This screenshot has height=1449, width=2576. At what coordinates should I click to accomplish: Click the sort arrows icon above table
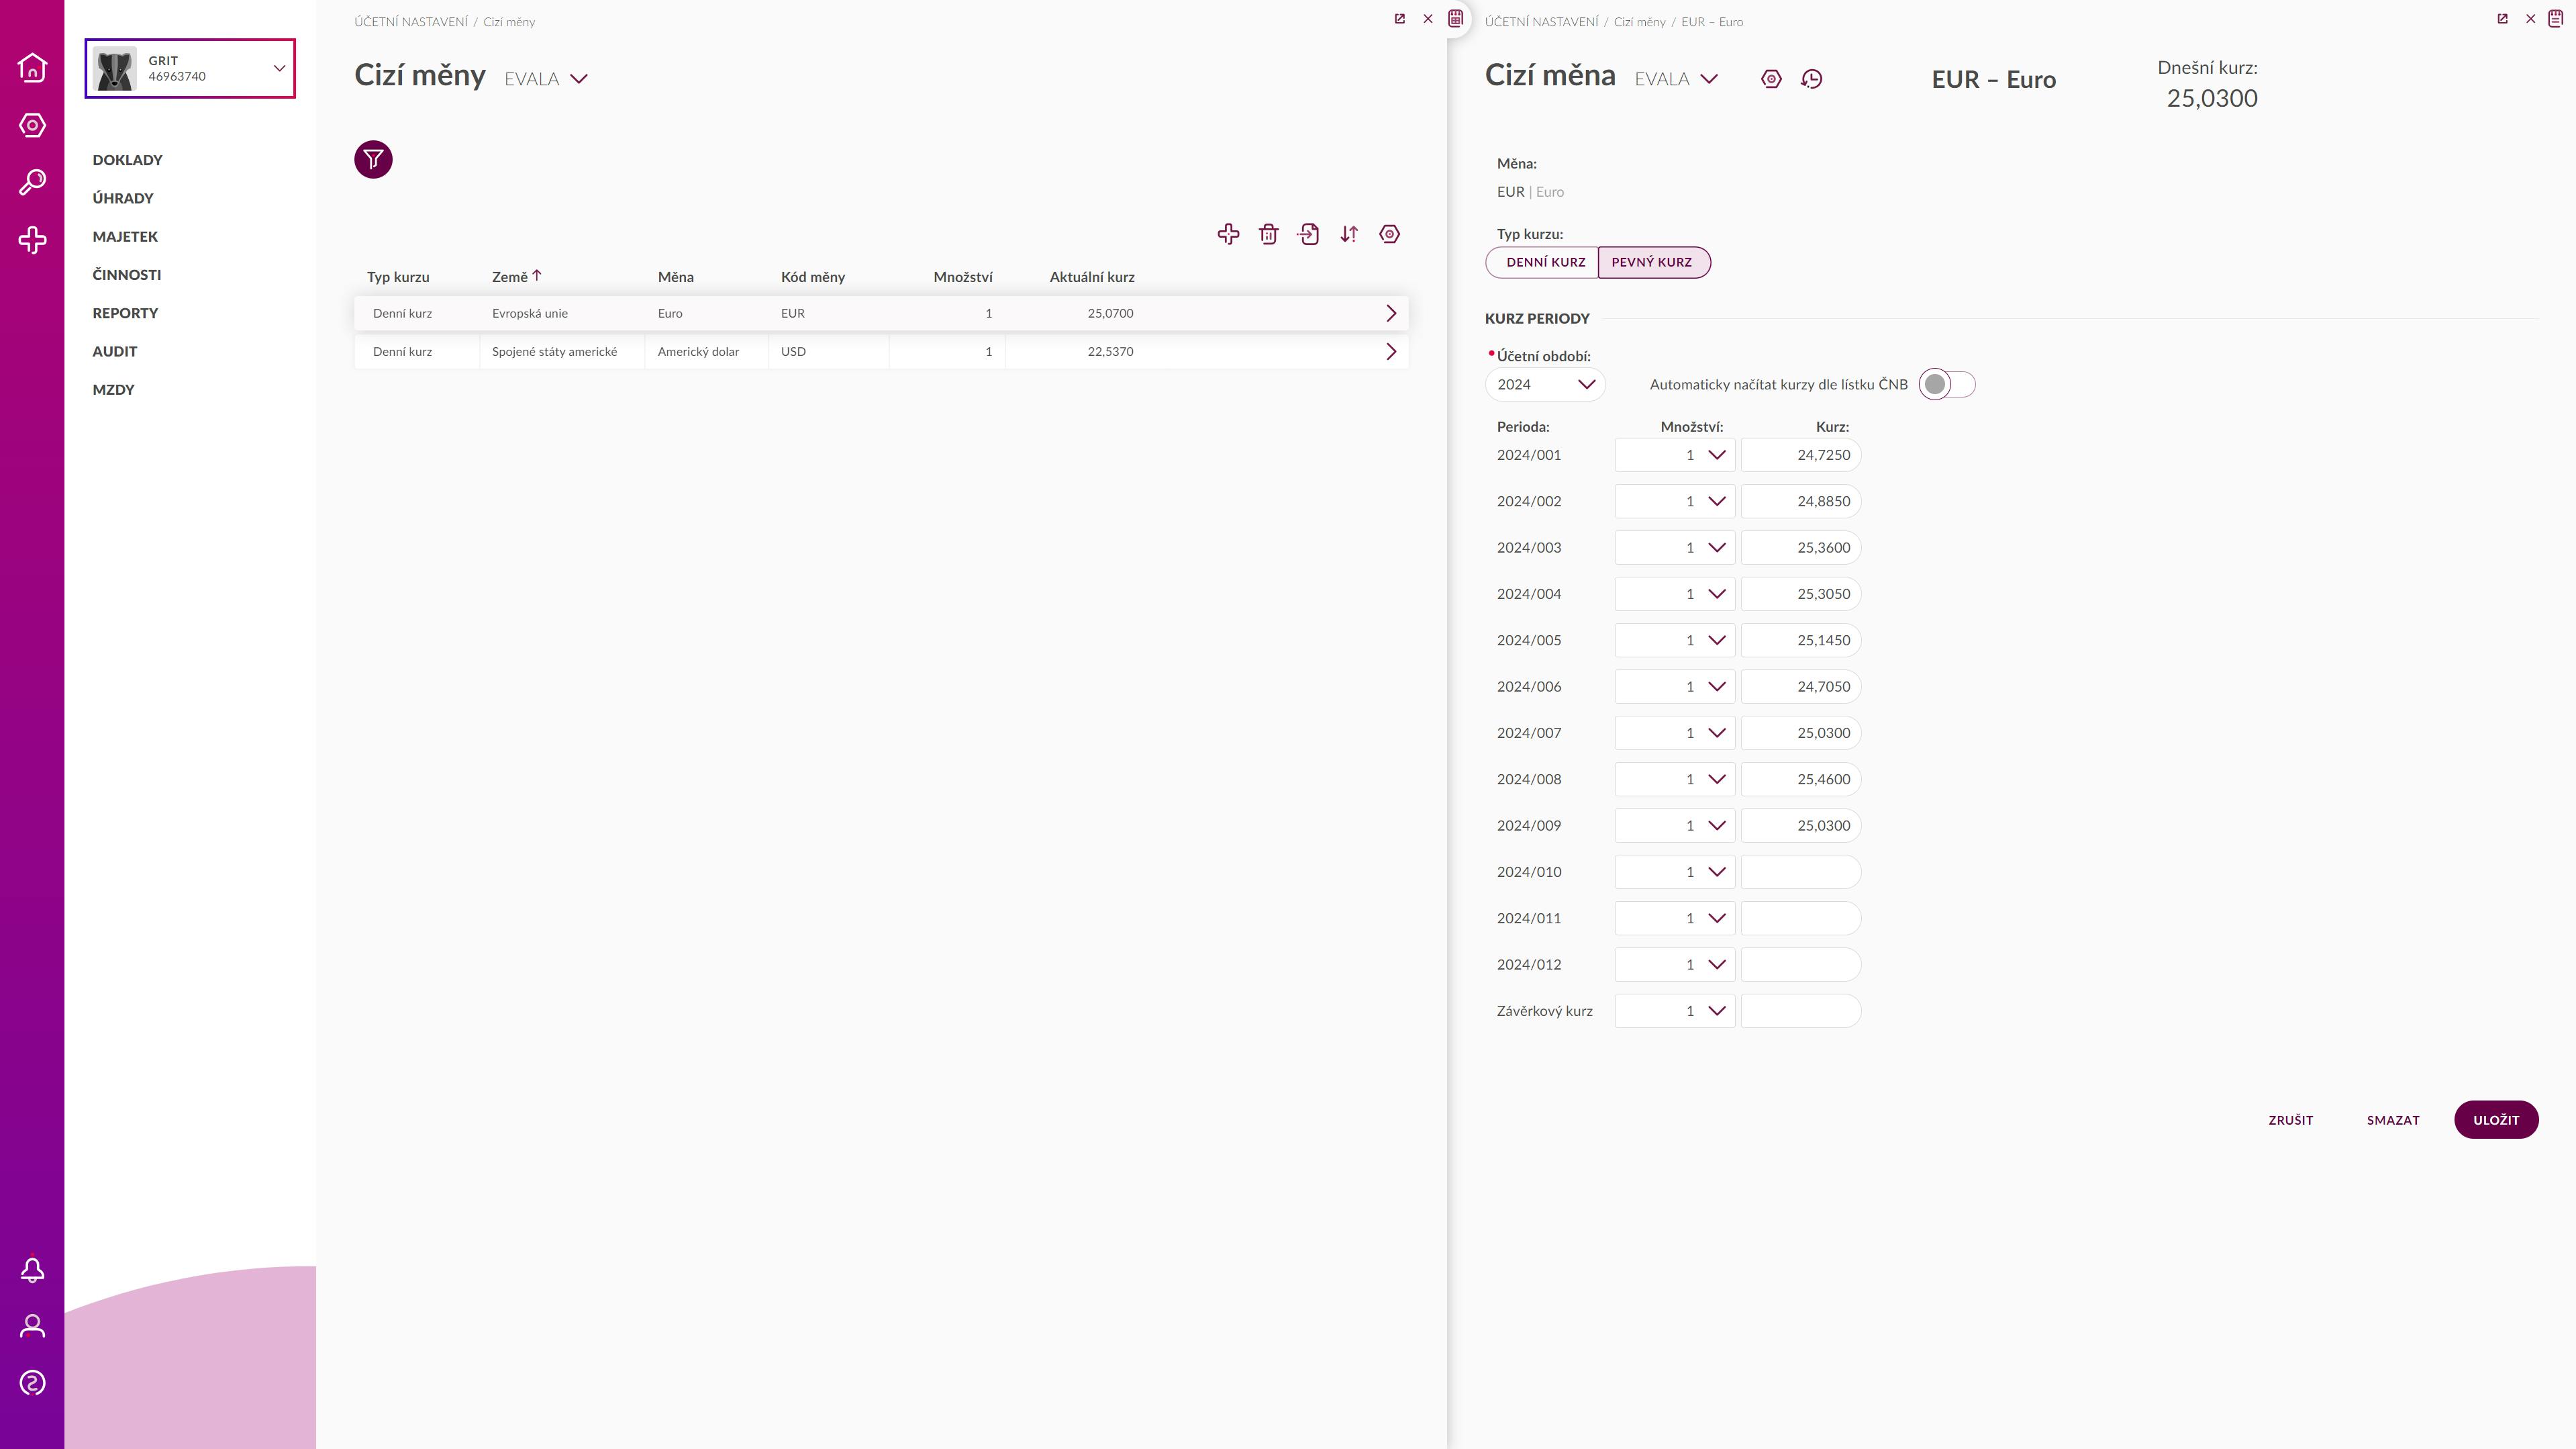pyautogui.click(x=1349, y=234)
